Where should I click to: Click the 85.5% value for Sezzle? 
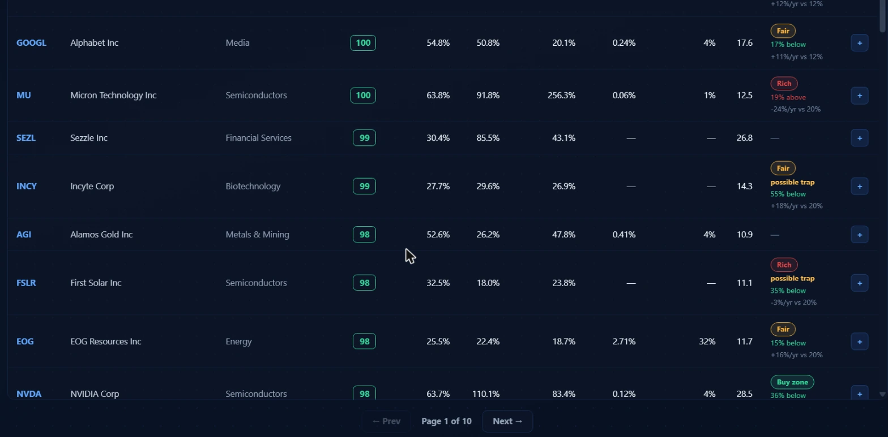point(488,138)
